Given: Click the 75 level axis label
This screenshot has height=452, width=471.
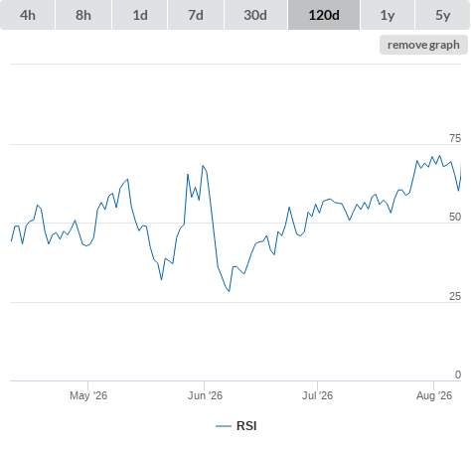Looking at the screenshot, I should pyautogui.click(x=455, y=138).
